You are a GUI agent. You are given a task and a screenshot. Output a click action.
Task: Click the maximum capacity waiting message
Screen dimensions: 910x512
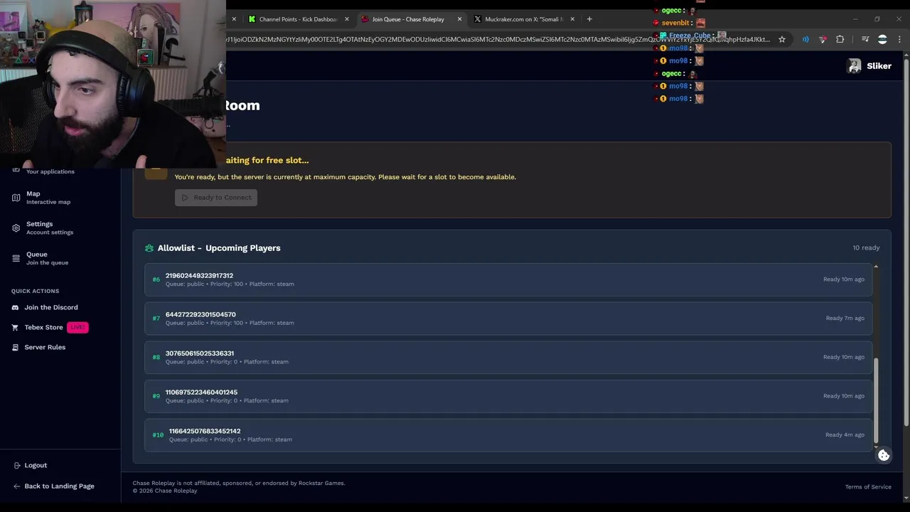[x=346, y=177]
